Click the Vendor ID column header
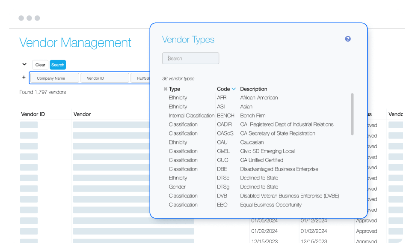The image size is (412, 252). tap(33, 114)
